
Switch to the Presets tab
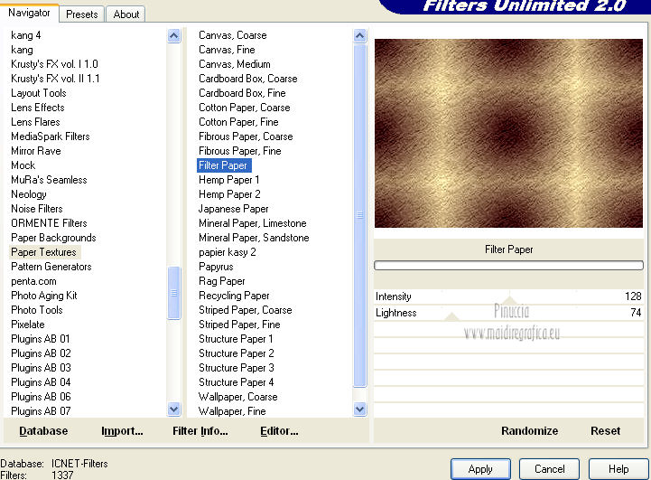point(82,14)
